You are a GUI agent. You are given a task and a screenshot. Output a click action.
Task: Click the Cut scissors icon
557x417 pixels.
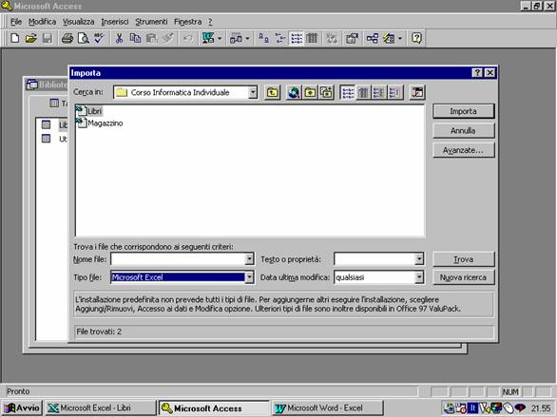tap(119, 38)
